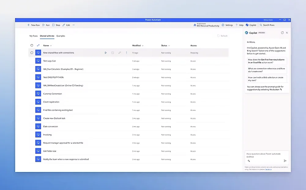Viewport: 306px width, 190px height.
Task: Click the flow icon for Client registration
Action: (x=38, y=102)
